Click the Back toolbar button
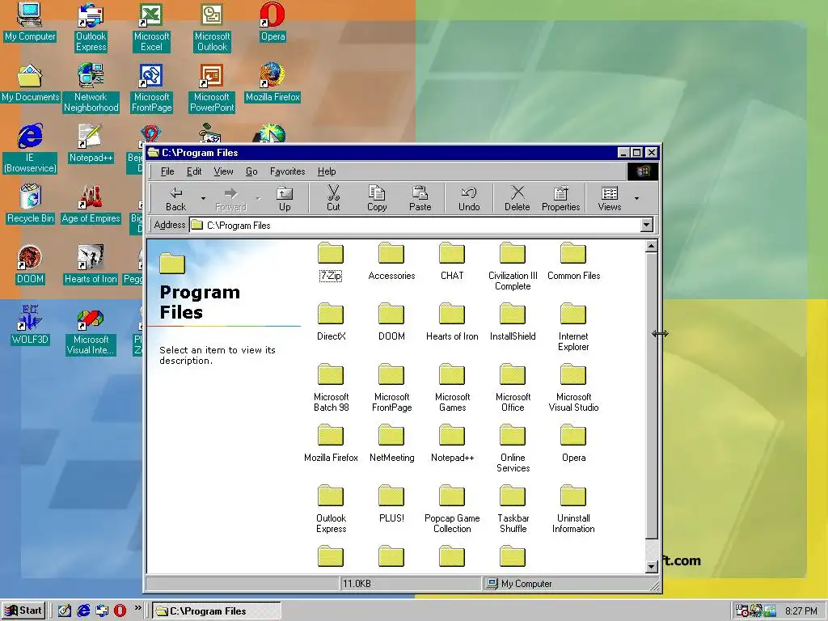Image resolution: width=828 pixels, height=621 pixels. tap(175, 199)
